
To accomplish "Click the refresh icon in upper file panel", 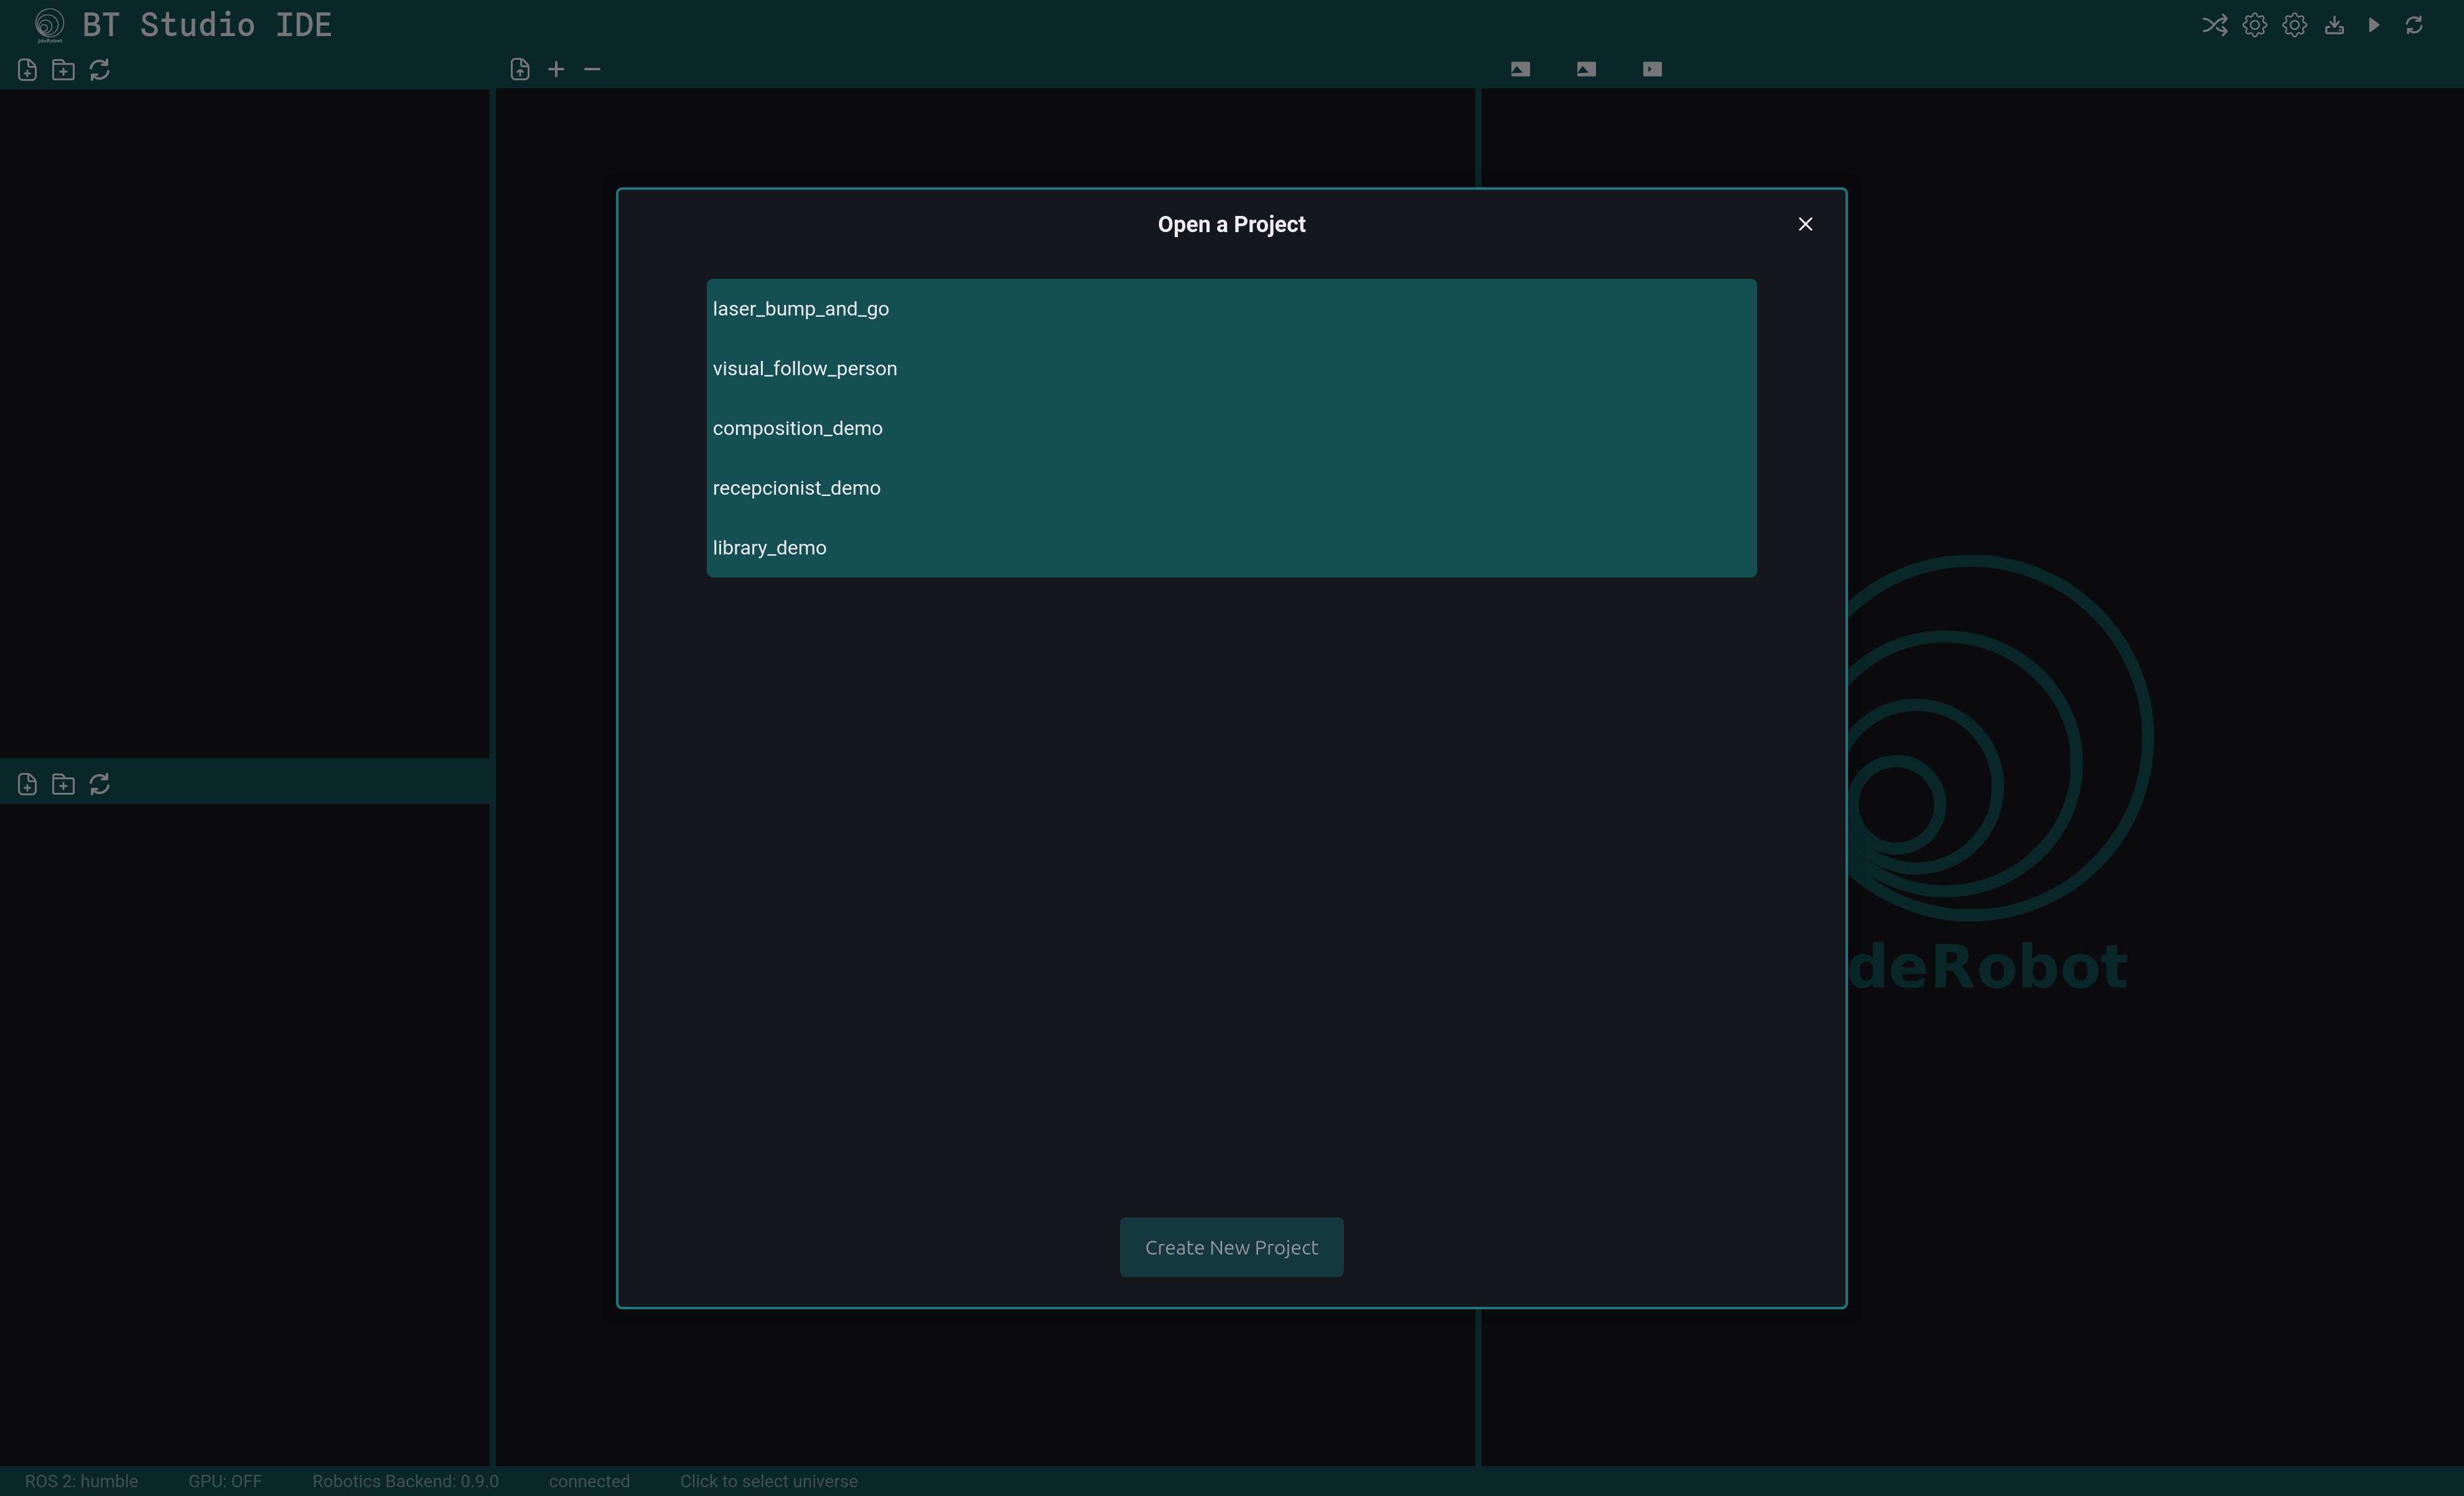I will [x=100, y=70].
